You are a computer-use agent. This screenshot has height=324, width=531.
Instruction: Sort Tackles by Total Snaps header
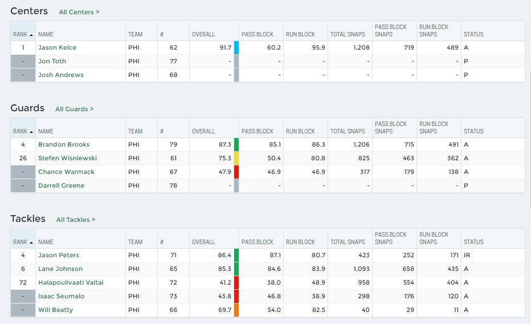[x=348, y=242]
